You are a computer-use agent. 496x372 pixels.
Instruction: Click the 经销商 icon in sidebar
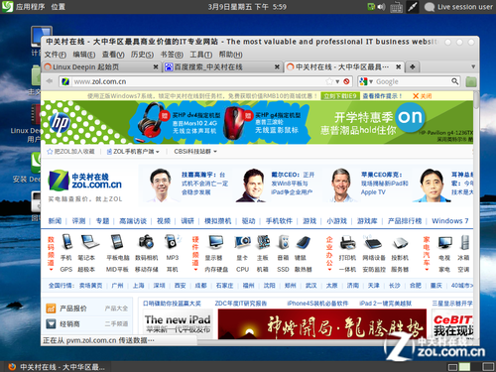point(51,323)
